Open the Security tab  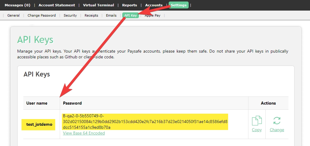pos(70,15)
